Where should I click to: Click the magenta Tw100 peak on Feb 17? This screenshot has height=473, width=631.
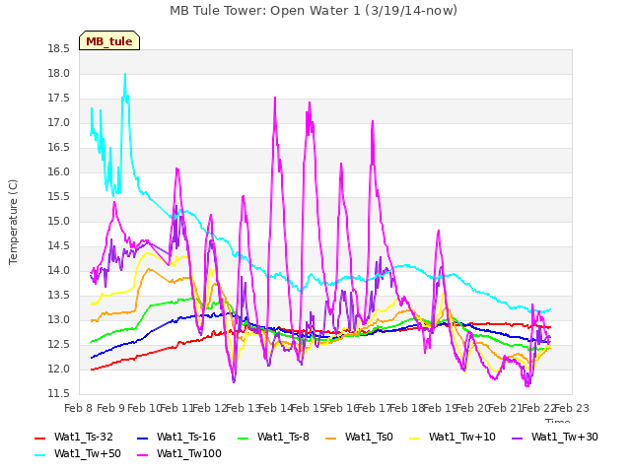pyautogui.click(x=373, y=121)
